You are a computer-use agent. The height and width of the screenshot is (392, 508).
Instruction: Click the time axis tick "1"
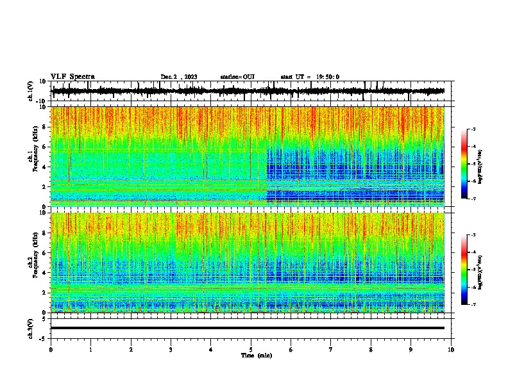click(90, 350)
